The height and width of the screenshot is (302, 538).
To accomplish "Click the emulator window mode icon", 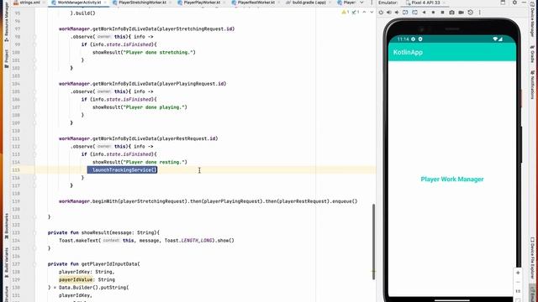I will click(503, 3).
